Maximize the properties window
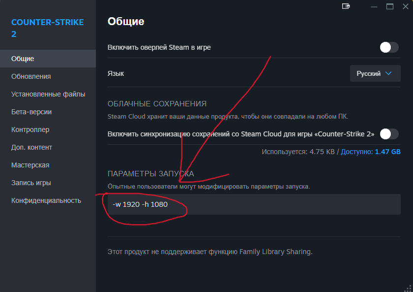This screenshot has height=292, width=413. (390, 6)
